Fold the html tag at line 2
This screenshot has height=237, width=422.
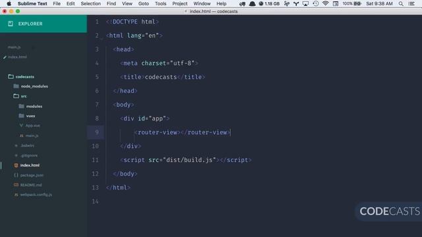click(102, 39)
